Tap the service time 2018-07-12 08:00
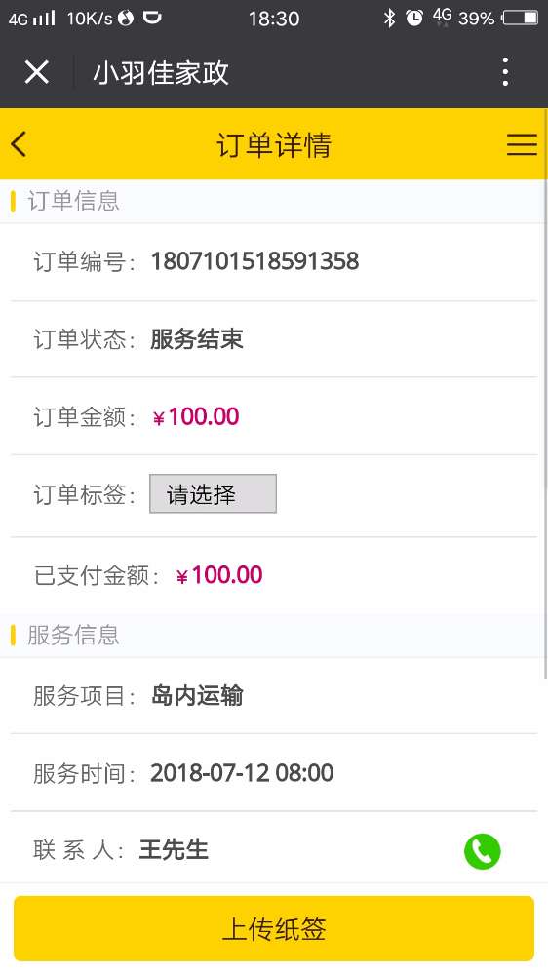 click(242, 773)
